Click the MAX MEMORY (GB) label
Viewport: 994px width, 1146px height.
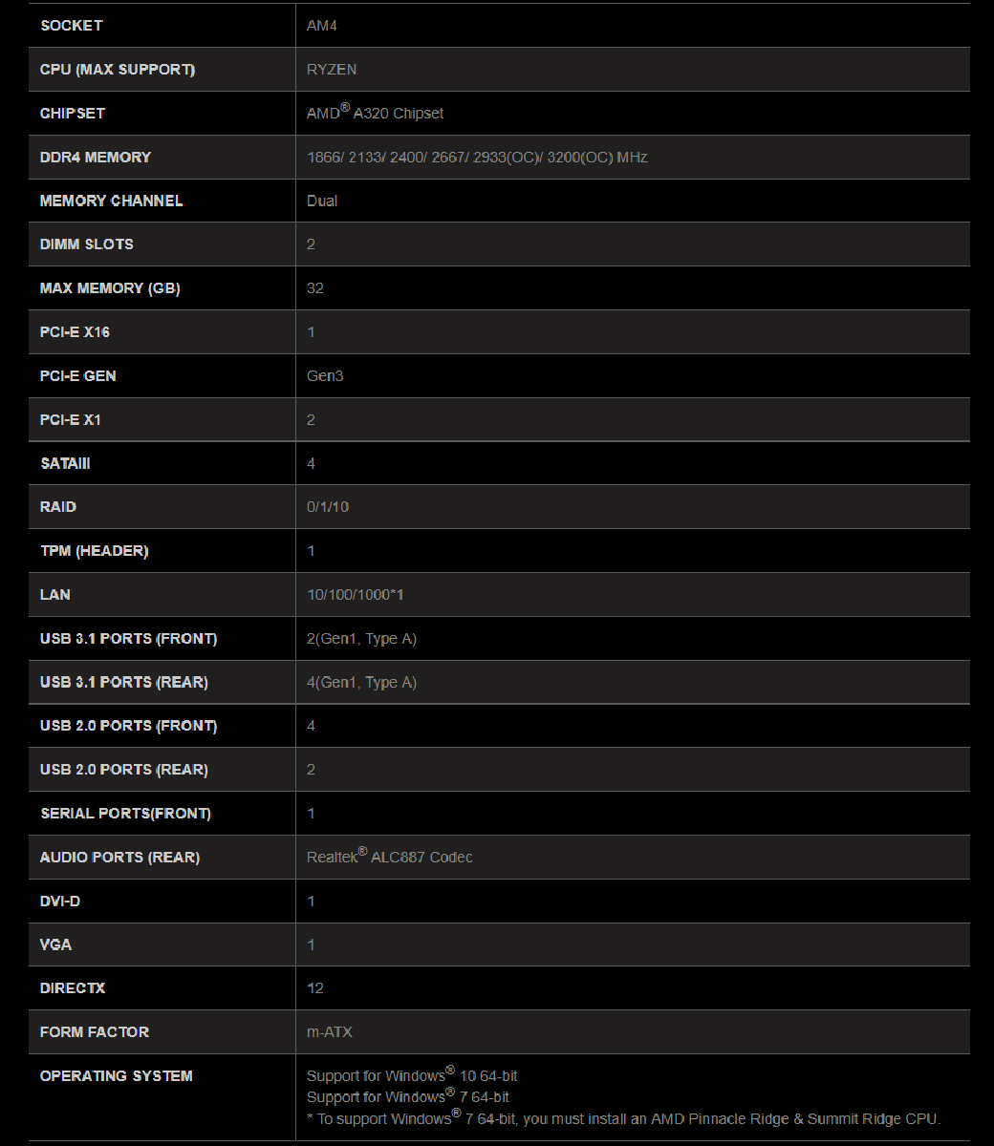[110, 288]
